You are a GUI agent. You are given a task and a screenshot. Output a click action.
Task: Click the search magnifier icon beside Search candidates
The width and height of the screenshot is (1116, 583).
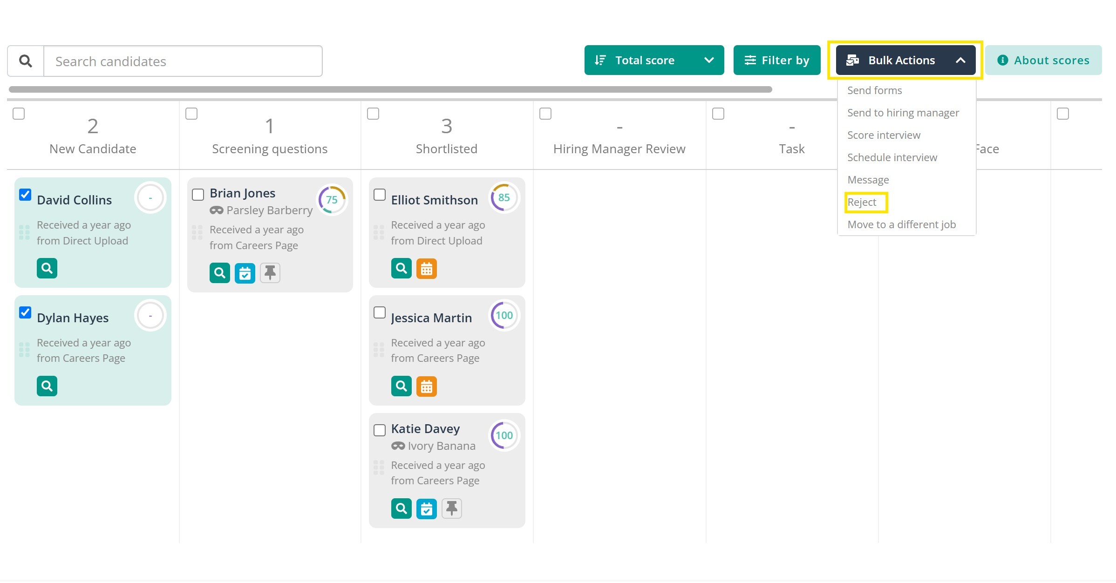coord(26,61)
